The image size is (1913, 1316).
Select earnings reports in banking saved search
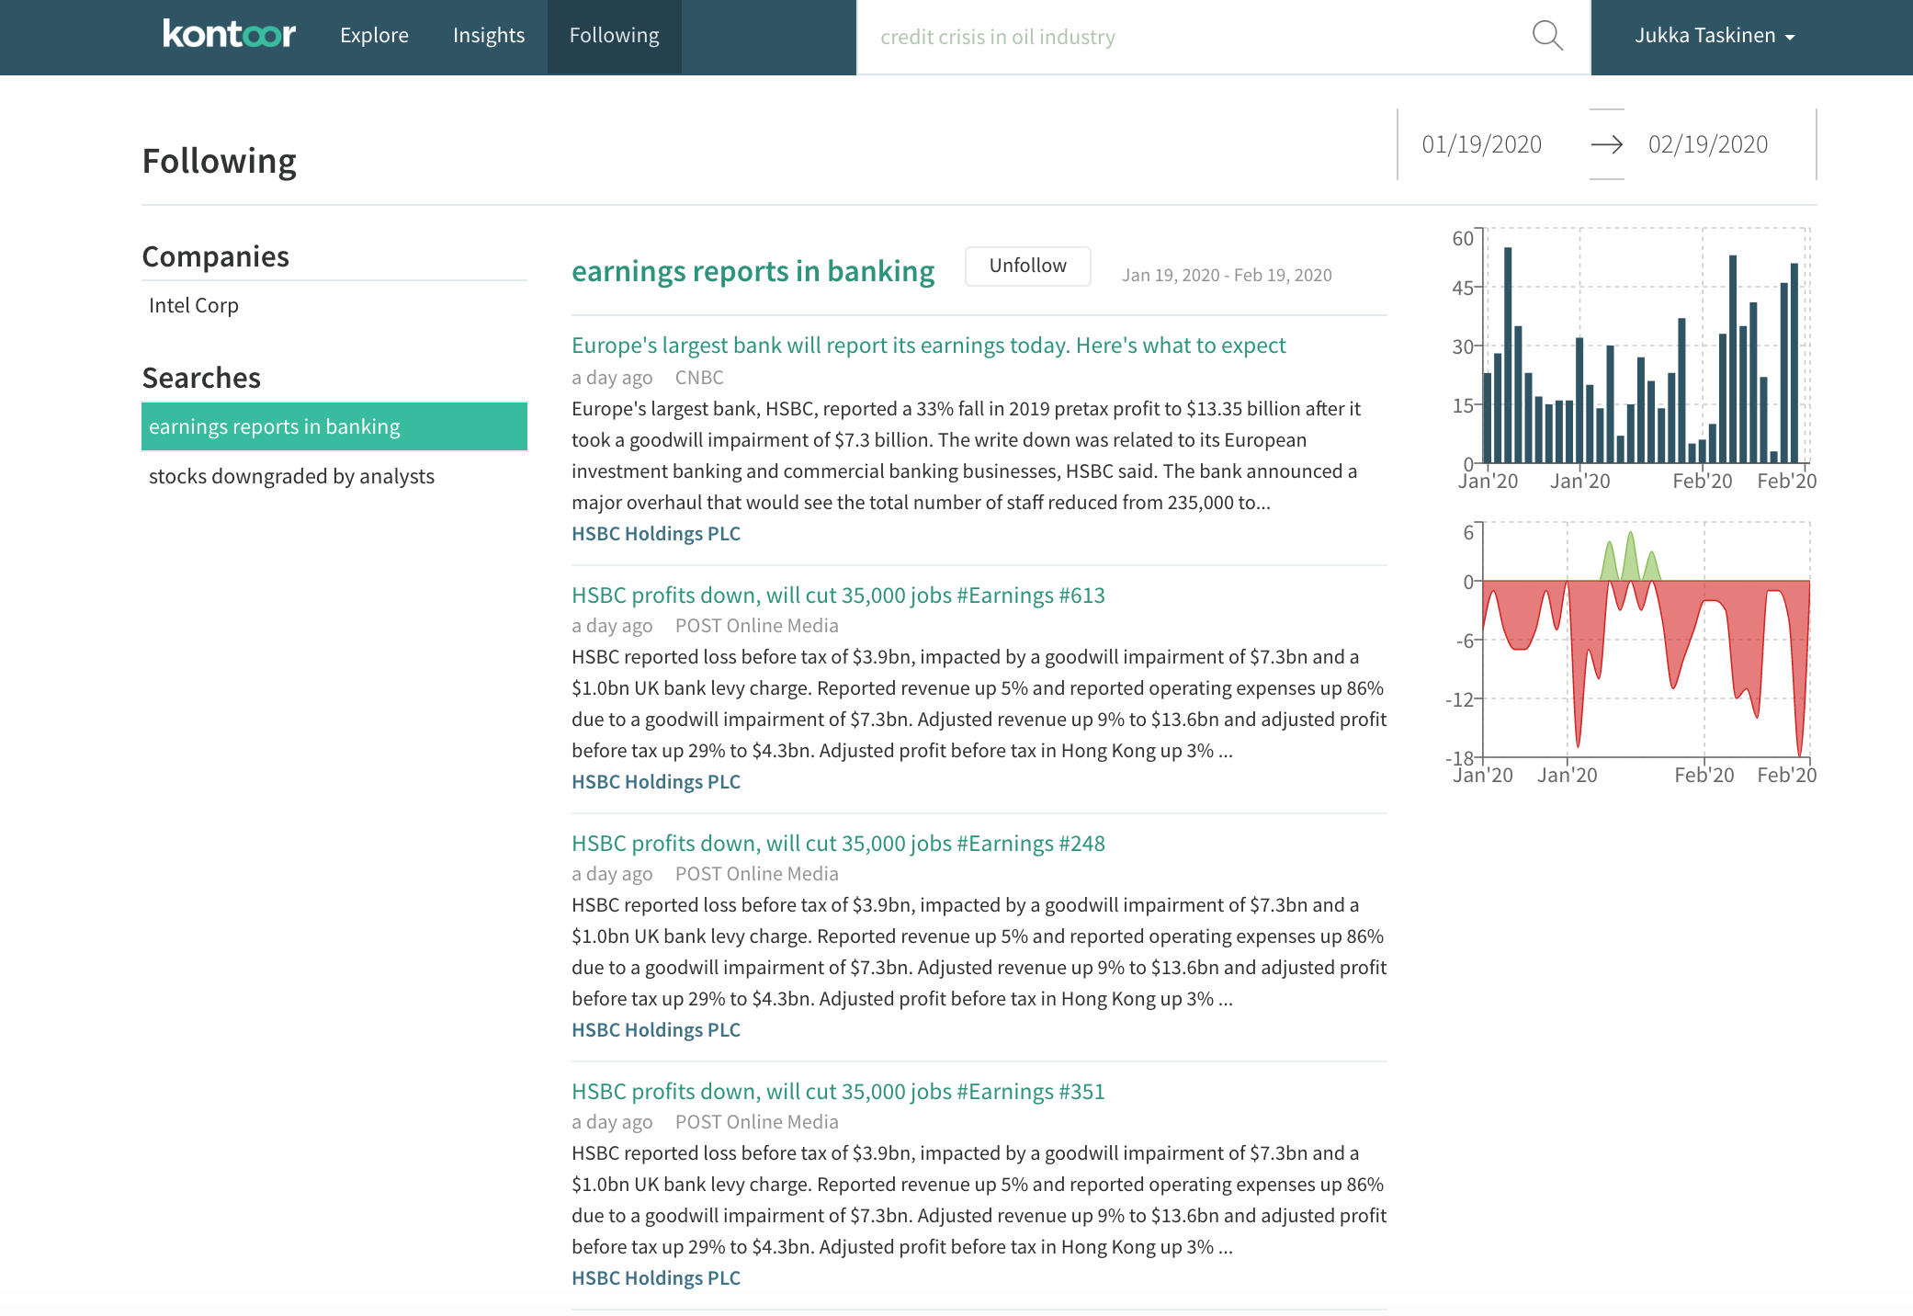(334, 426)
